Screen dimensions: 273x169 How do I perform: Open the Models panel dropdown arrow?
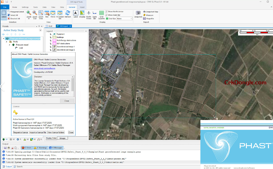point(36,27)
